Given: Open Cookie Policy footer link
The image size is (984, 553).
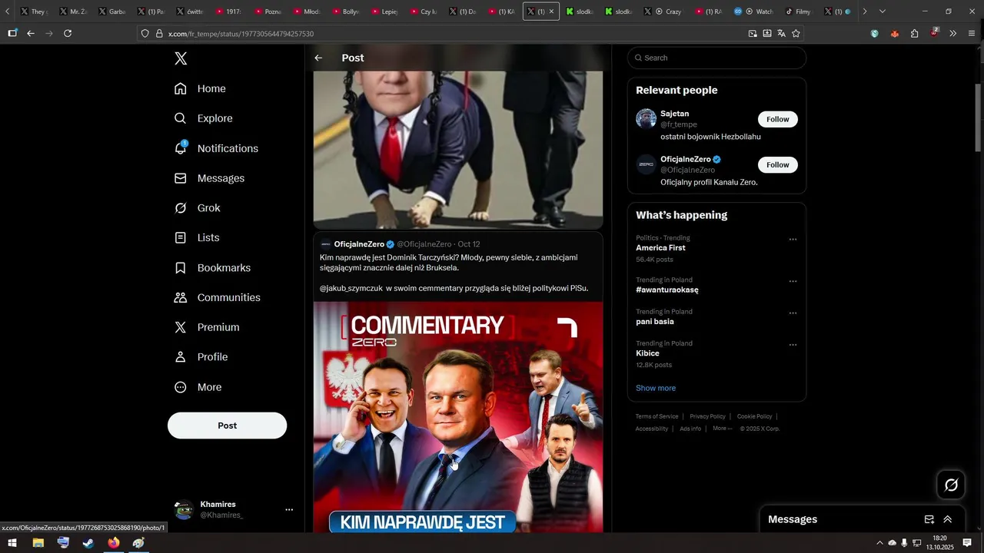Looking at the screenshot, I should tap(754, 416).
